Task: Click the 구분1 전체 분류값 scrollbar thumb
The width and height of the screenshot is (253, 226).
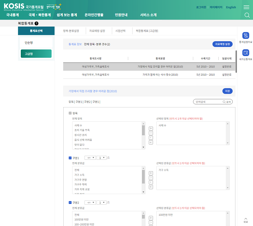Action: click(x=143, y=177)
